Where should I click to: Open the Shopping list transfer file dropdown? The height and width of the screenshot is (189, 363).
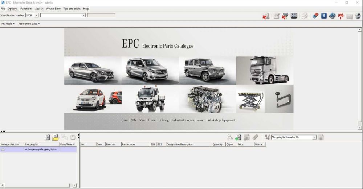[314, 137]
